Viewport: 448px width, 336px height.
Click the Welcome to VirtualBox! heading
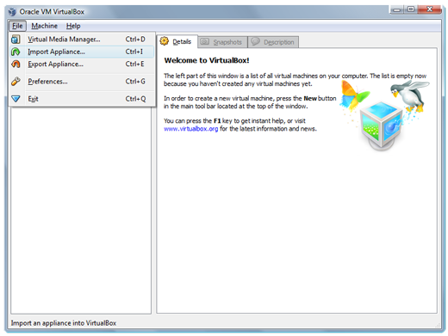point(207,60)
